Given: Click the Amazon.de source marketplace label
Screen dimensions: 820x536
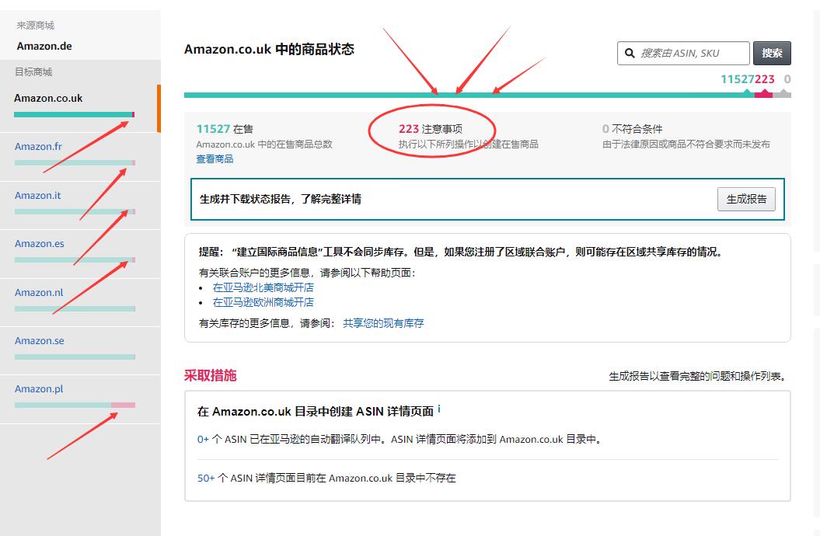Looking at the screenshot, I should (44, 46).
